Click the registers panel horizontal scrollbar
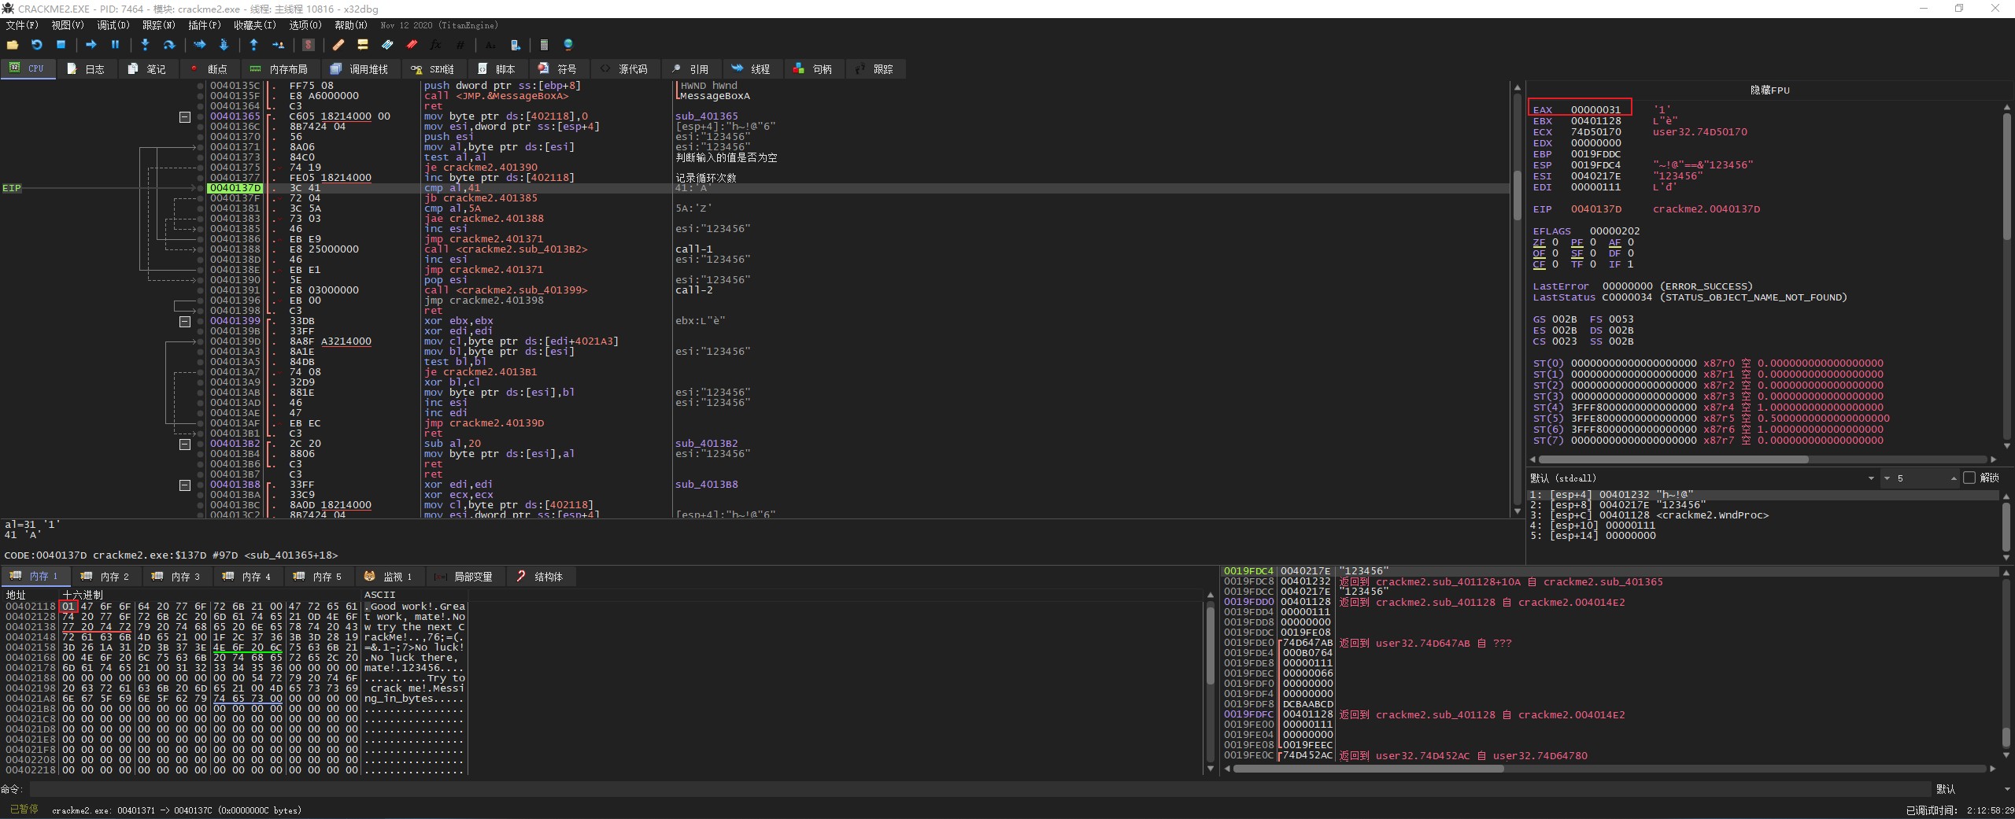 (x=1673, y=459)
